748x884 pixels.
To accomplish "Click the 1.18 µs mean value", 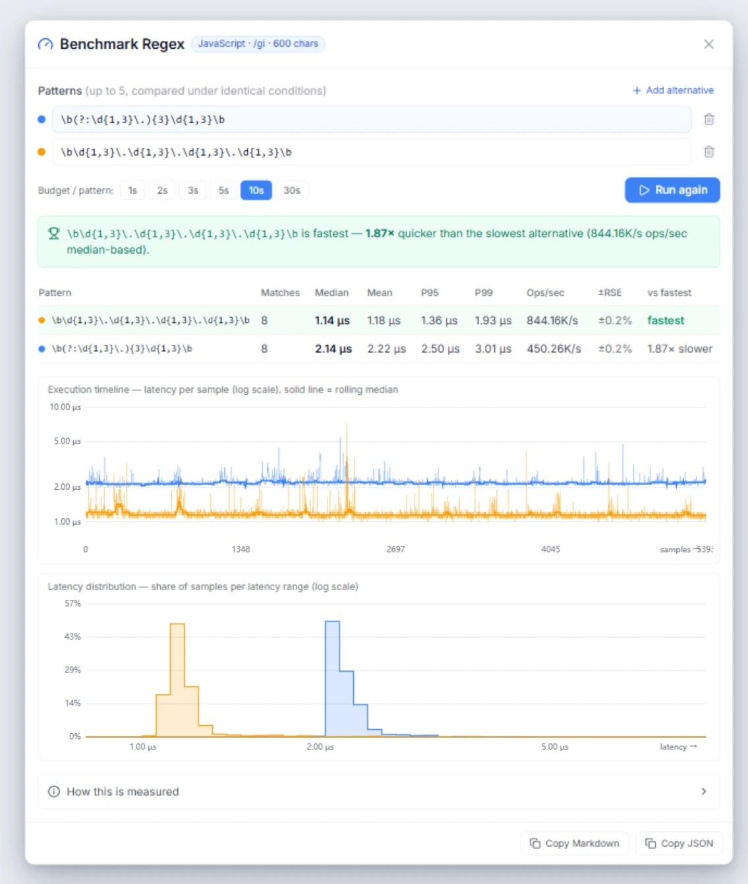I will 384,320.
